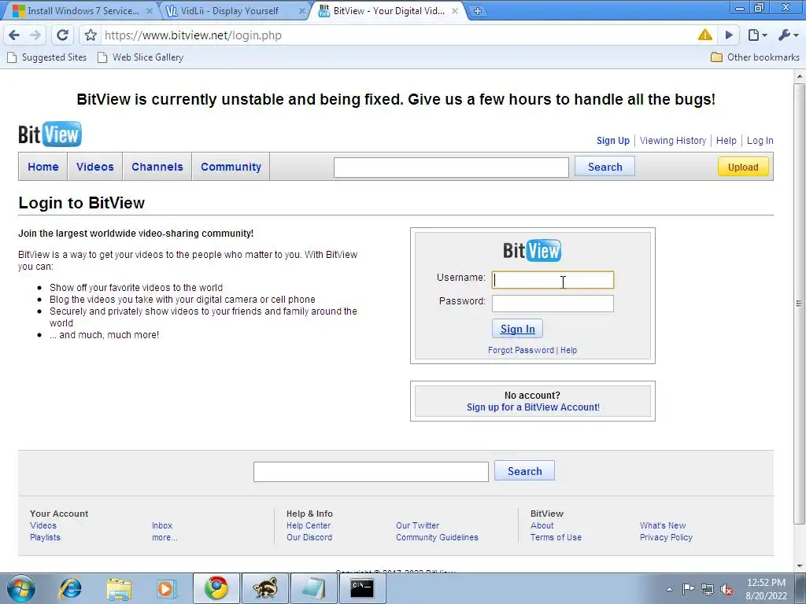Open footer Videos link

43,525
